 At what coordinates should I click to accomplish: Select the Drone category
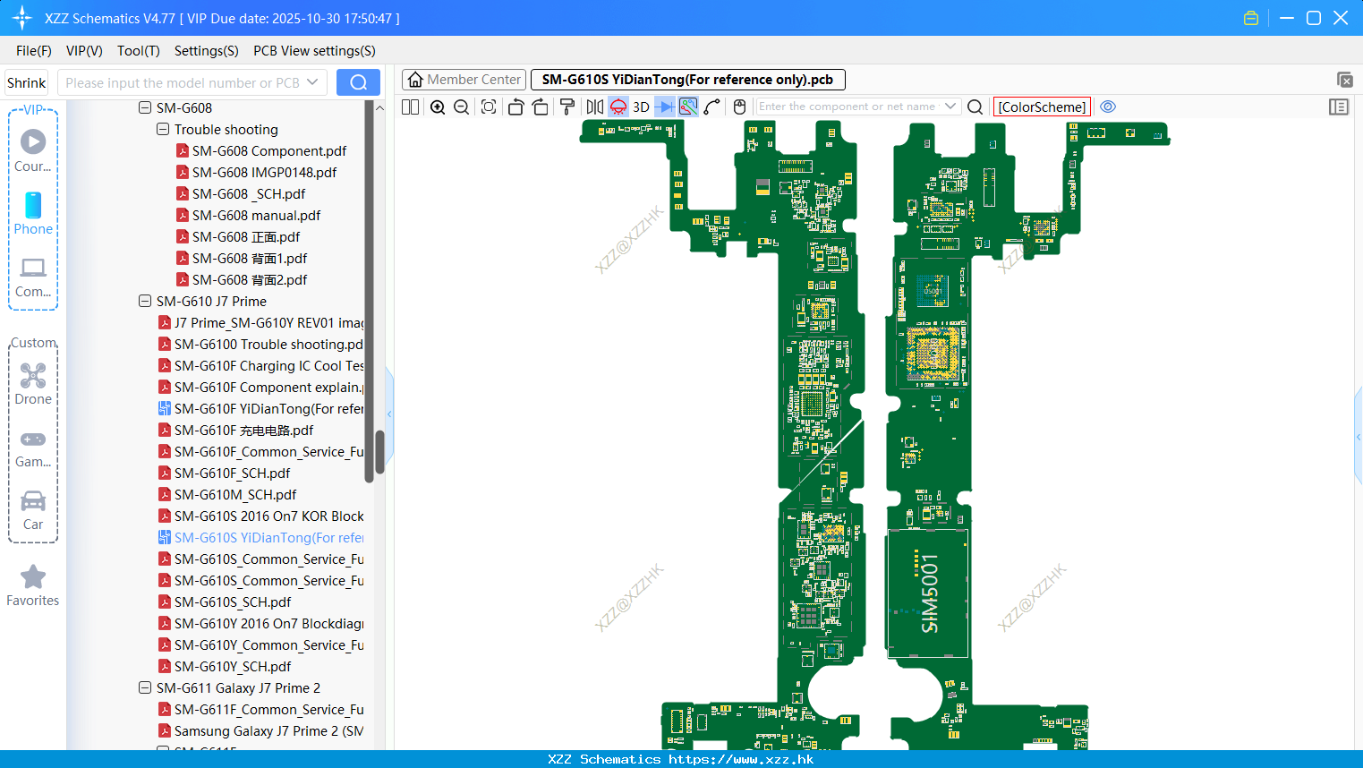[33, 384]
